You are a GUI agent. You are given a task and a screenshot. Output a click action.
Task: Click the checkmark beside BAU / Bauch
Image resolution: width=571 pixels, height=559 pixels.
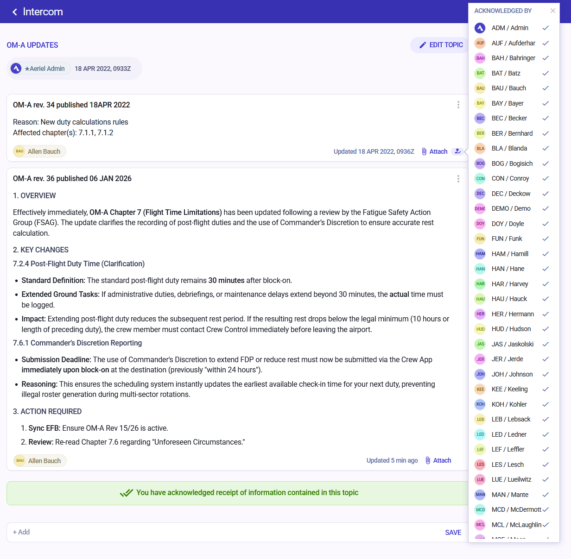[546, 88]
